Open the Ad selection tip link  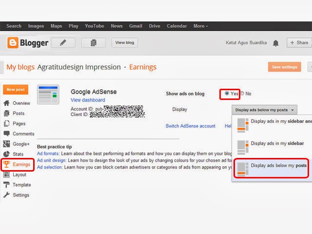coord(50,167)
